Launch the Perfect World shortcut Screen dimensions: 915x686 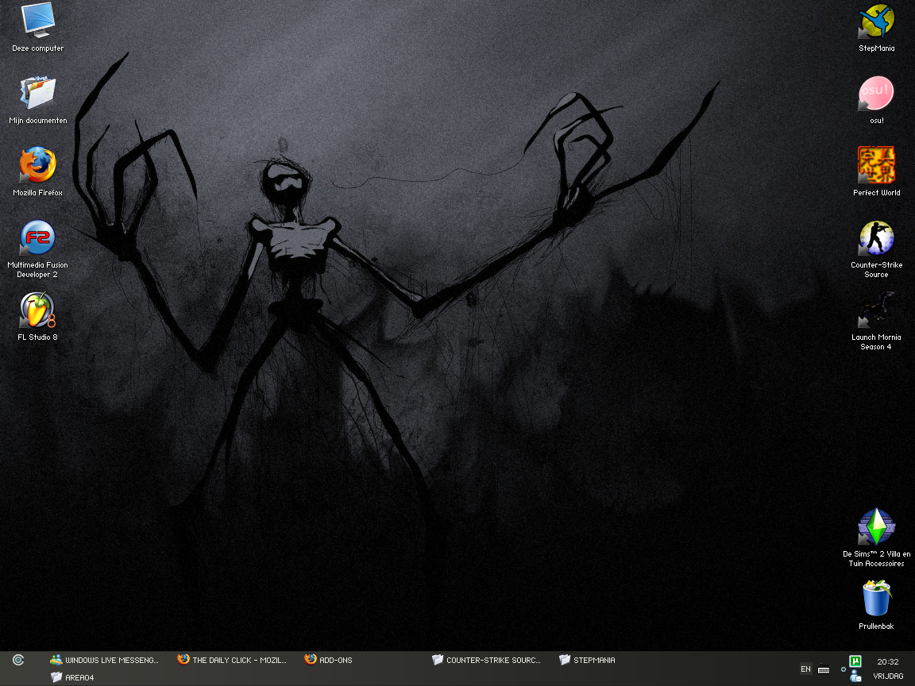[877, 172]
